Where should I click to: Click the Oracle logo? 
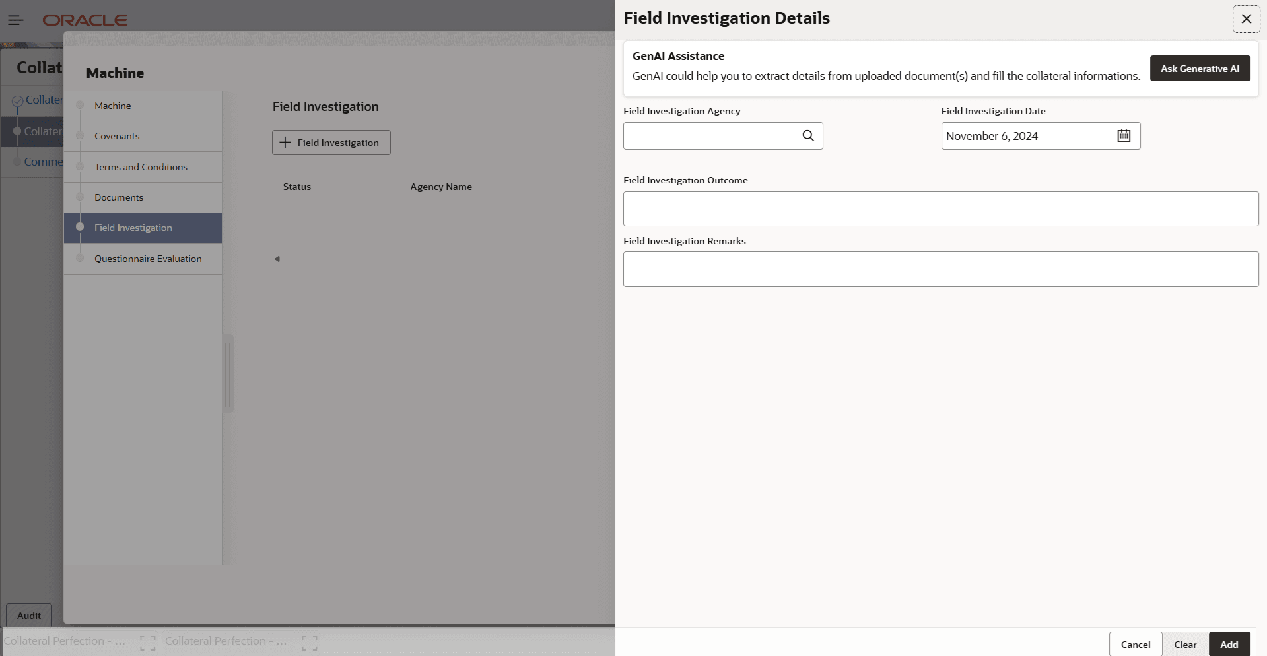click(85, 19)
